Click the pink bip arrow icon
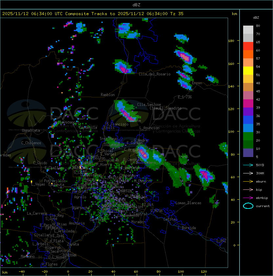 coord(248,189)
